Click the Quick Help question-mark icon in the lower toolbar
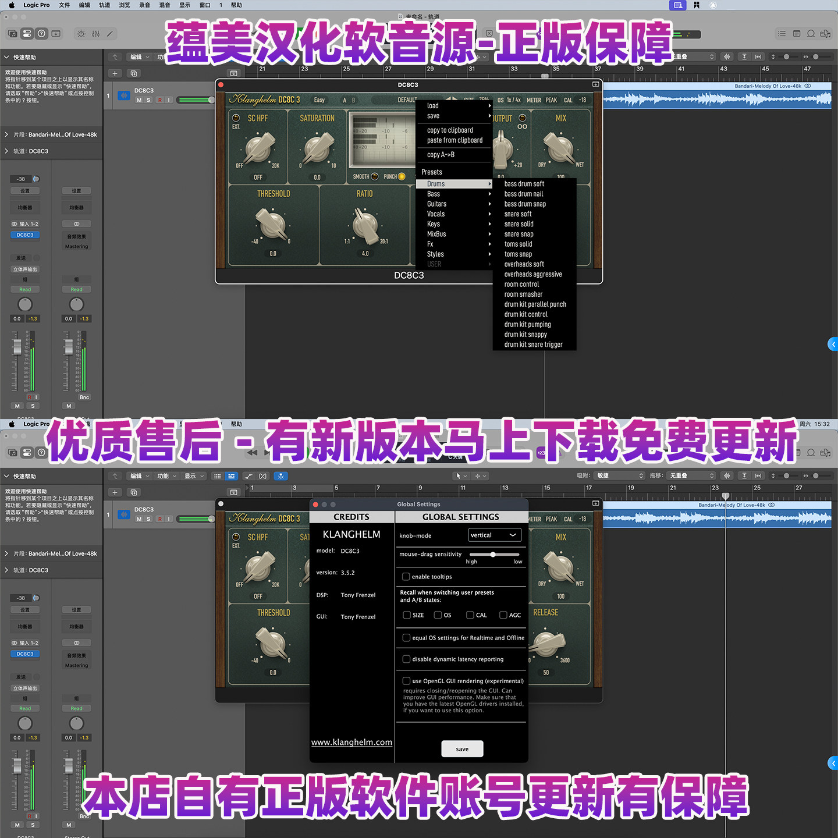Image resolution: width=838 pixels, height=838 pixels. tap(41, 453)
